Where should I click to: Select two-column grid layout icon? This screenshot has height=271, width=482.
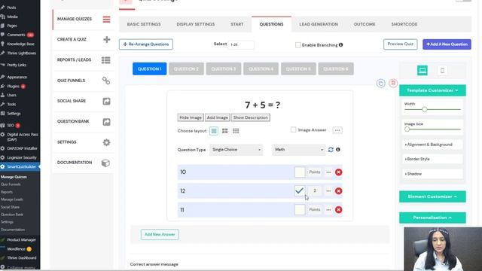[x=225, y=131]
